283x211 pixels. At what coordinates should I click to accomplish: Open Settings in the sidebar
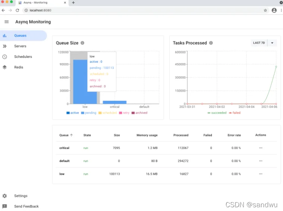[x=23, y=196]
